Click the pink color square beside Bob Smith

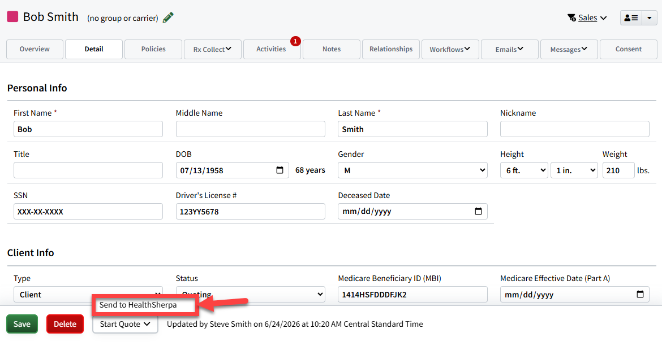[x=12, y=17]
